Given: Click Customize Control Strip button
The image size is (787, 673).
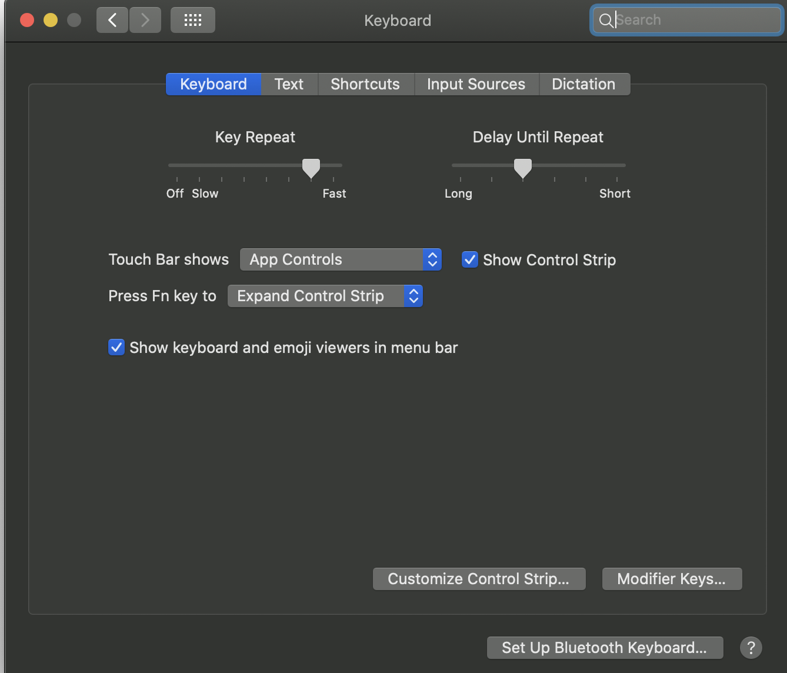Looking at the screenshot, I should (479, 579).
